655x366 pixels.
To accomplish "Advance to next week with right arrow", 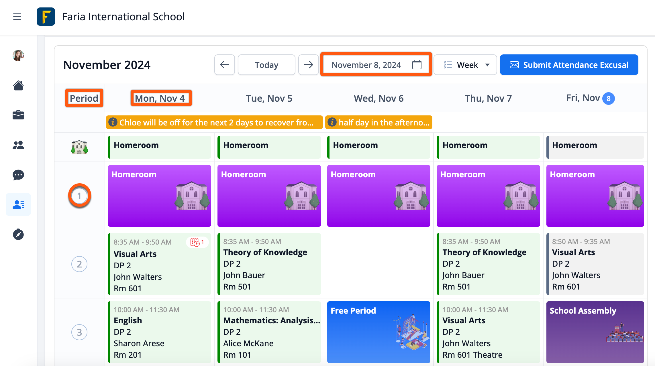I will point(308,65).
